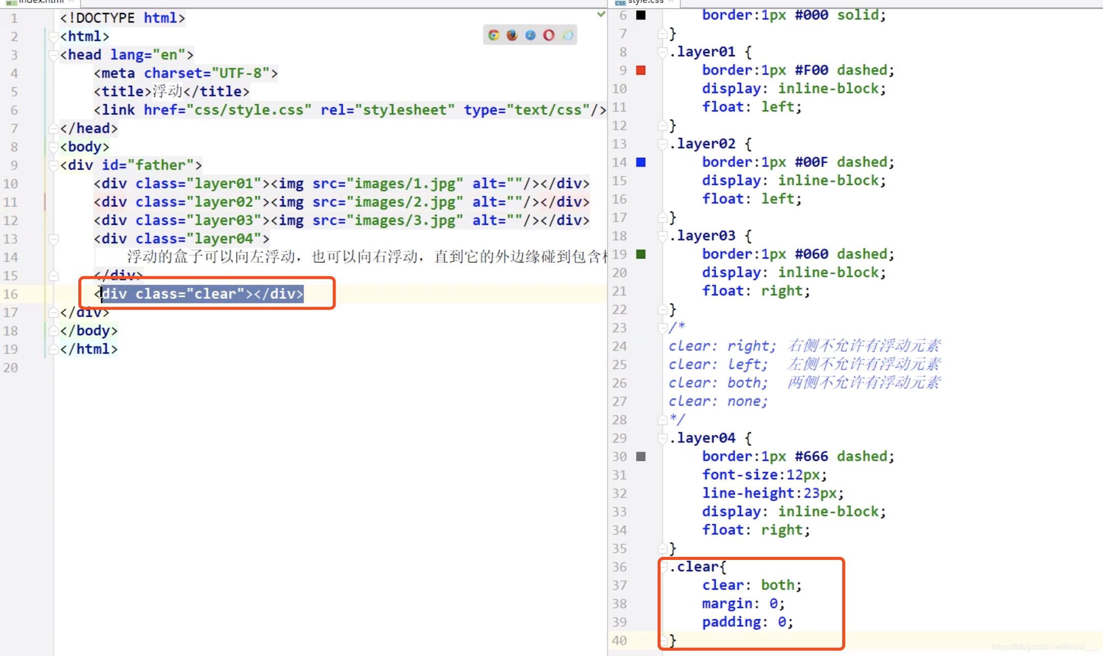This screenshot has height=656, width=1103.
Task: Collapse the <body> tag fold marker
Action: click(53, 147)
